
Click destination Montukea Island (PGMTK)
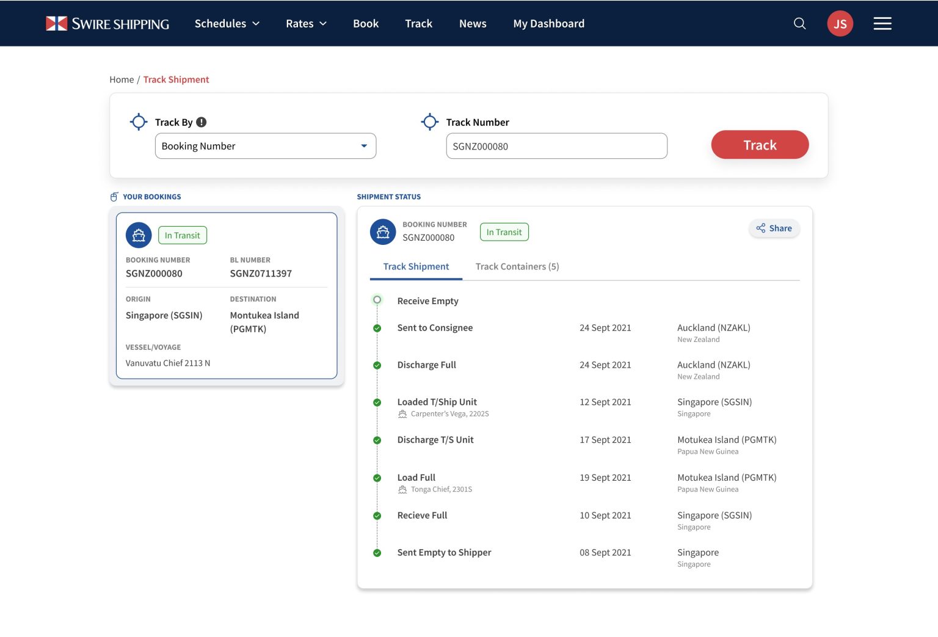pyautogui.click(x=264, y=322)
